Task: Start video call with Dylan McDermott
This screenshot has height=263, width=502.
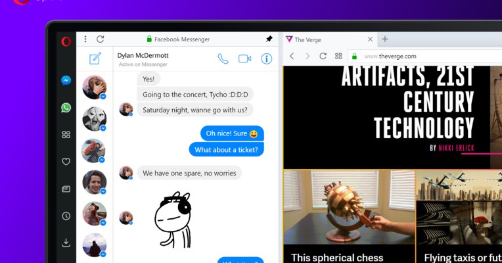Action: [x=244, y=59]
